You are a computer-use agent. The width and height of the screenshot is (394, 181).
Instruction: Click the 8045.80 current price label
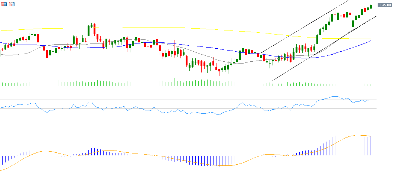click(384, 5)
